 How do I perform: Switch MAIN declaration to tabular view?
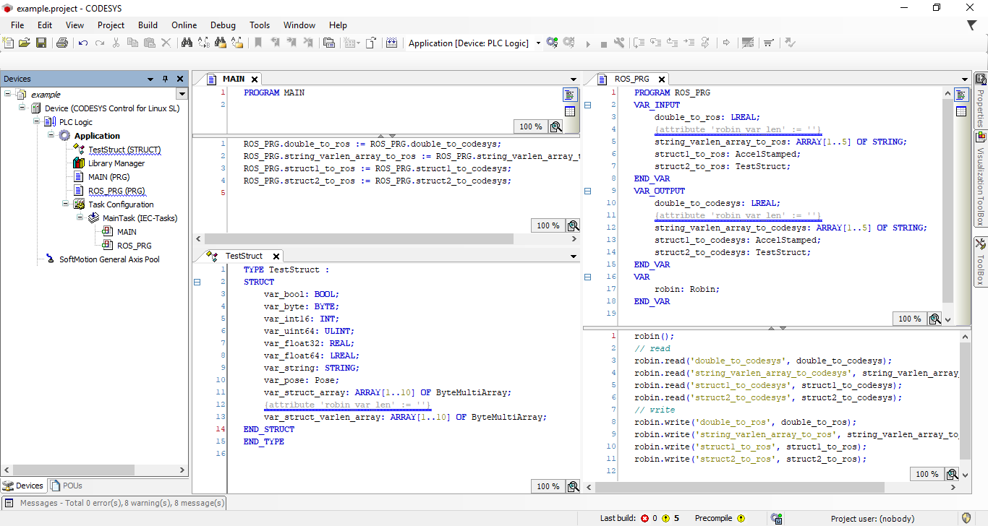(x=570, y=111)
